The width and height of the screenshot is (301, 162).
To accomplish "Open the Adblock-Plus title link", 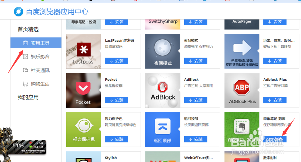I will pyautogui.click(x=275, y=80).
